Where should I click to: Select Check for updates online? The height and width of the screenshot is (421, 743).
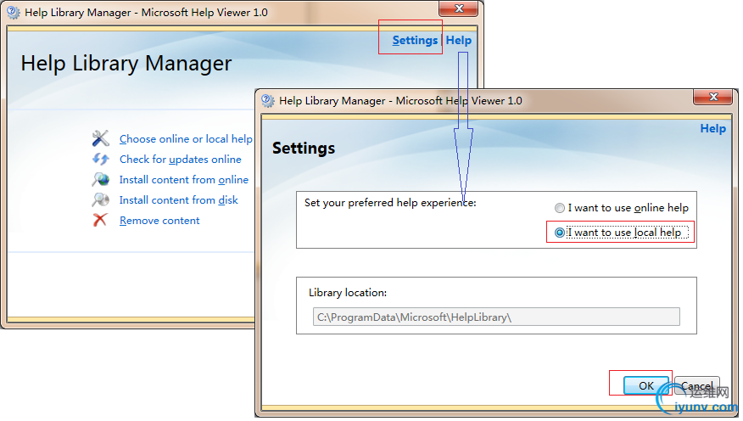click(180, 160)
